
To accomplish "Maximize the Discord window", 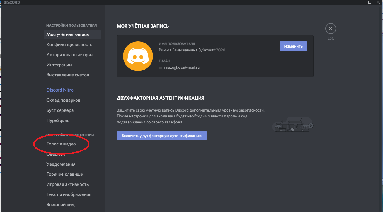I will coord(370,2).
